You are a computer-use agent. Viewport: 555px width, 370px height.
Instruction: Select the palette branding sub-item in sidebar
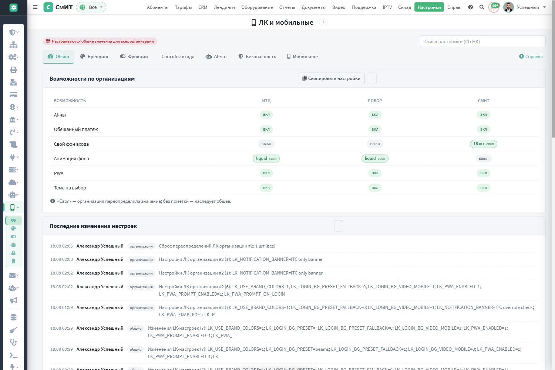tap(13, 229)
